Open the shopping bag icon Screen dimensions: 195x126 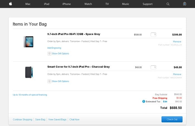tap(184, 4)
